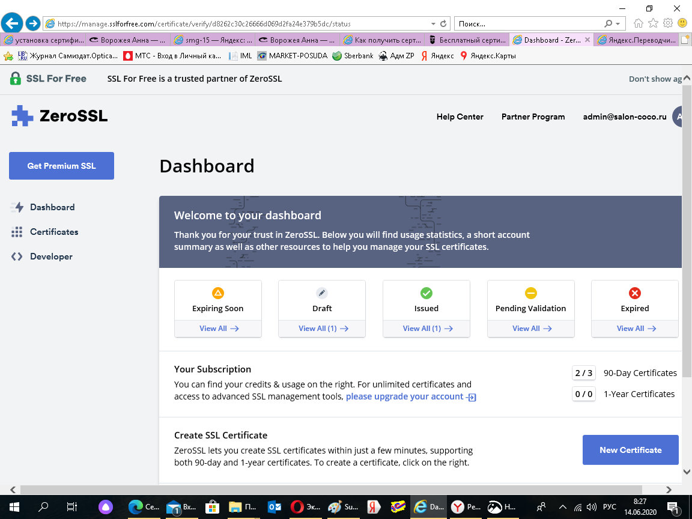Click the search magnifier icon in the search box

point(608,24)
